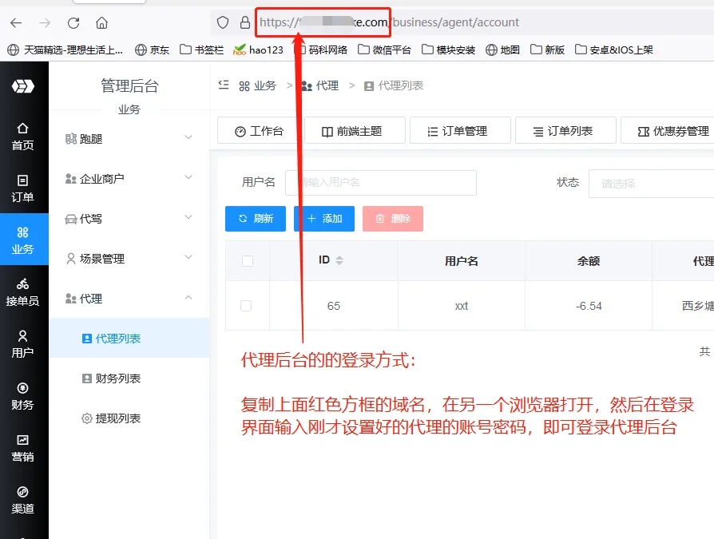This screenshot has width=714, height=539.
Task: Switch to the 订单管理 tab
Action: pos(459,131)
